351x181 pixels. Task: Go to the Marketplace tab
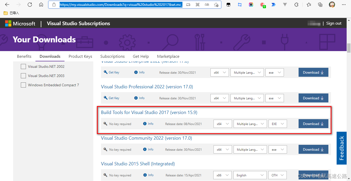(168, 56)
